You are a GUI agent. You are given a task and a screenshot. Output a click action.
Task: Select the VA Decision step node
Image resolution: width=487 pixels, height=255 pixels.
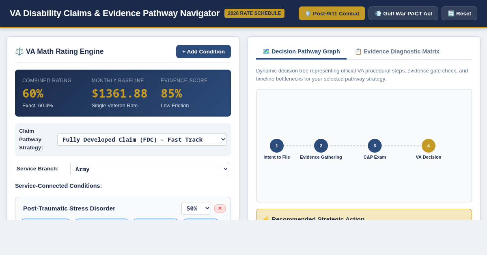coord(429,146)
